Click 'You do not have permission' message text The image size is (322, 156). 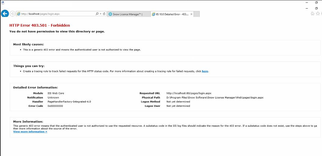[57, 32]
